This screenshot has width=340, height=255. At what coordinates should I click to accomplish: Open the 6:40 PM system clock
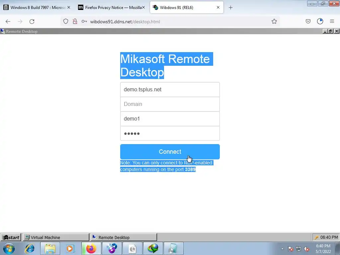(x=323, y=249)
